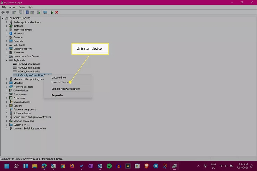Click the Back navigation arrow icon
The image size is (257, 171).
coord(3,12)
